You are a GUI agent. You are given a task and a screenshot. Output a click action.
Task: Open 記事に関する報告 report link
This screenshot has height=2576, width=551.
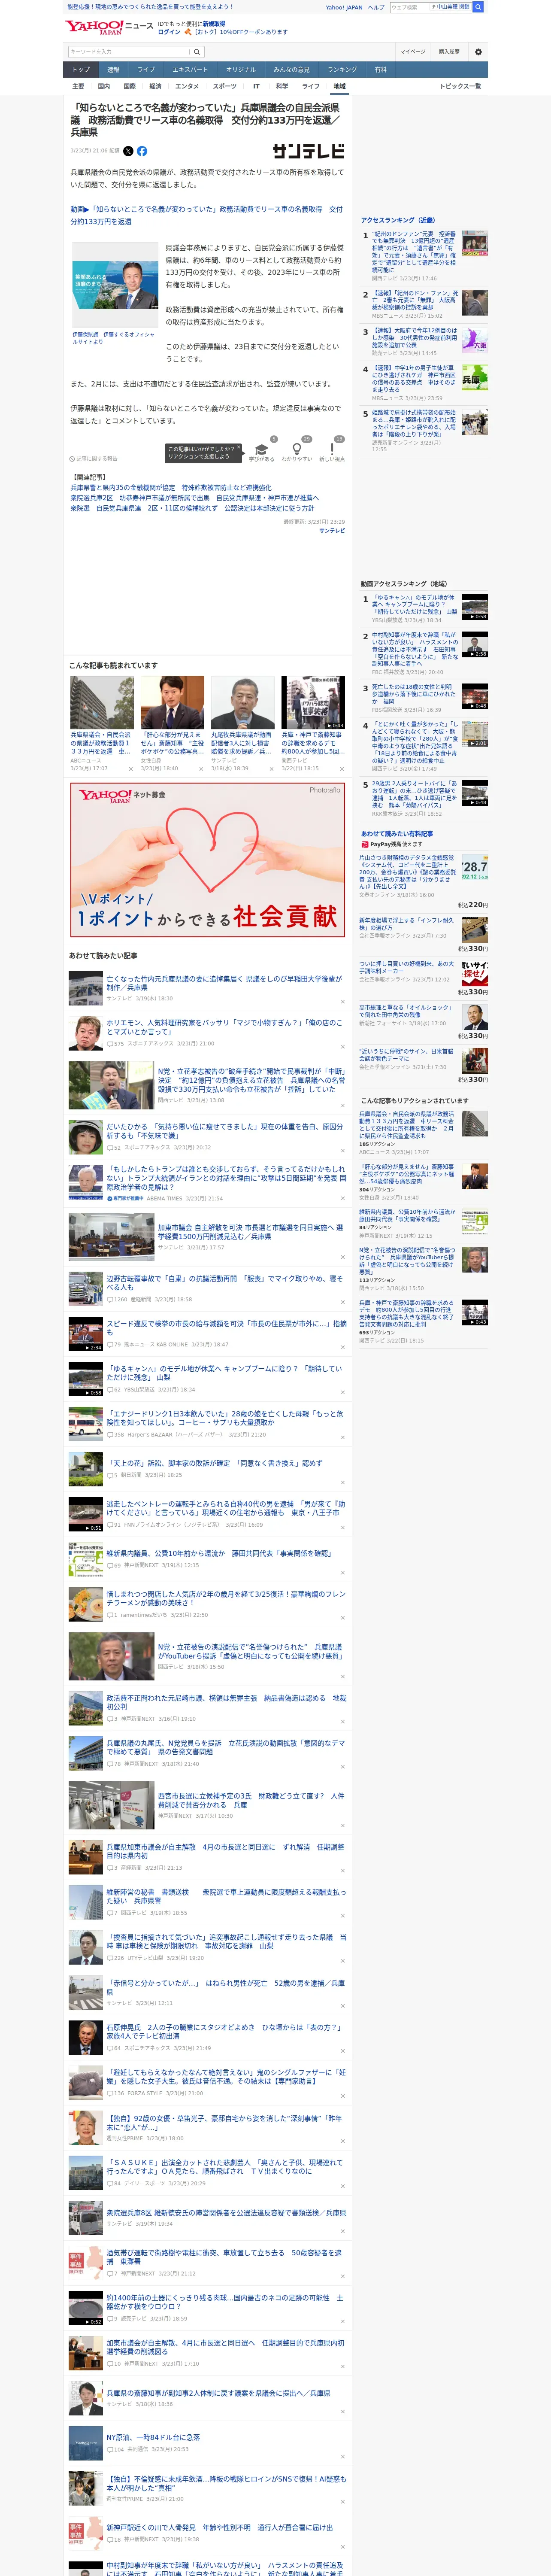click(95, 459)
